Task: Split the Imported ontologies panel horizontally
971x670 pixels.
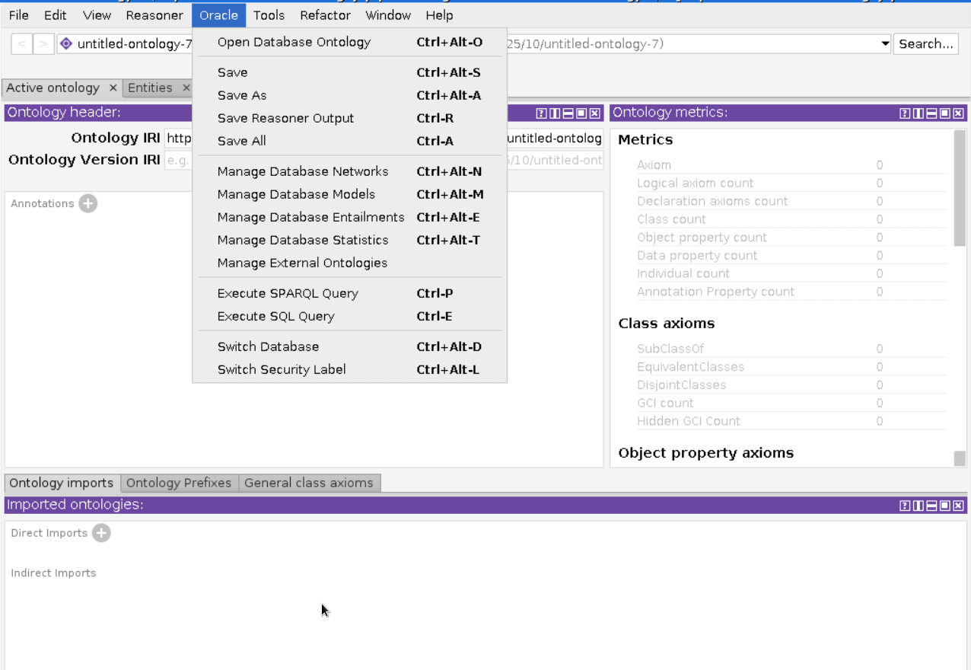Action: point(931,506)
